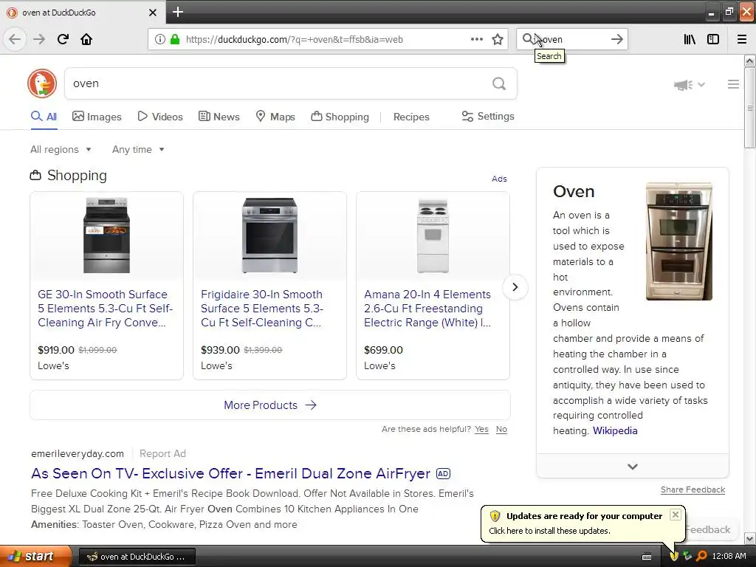Viewport: 756px width, 567px height.
Task: Close the Updates ready notification balloon
Action: pyautogui.click(x=676, y=515)
